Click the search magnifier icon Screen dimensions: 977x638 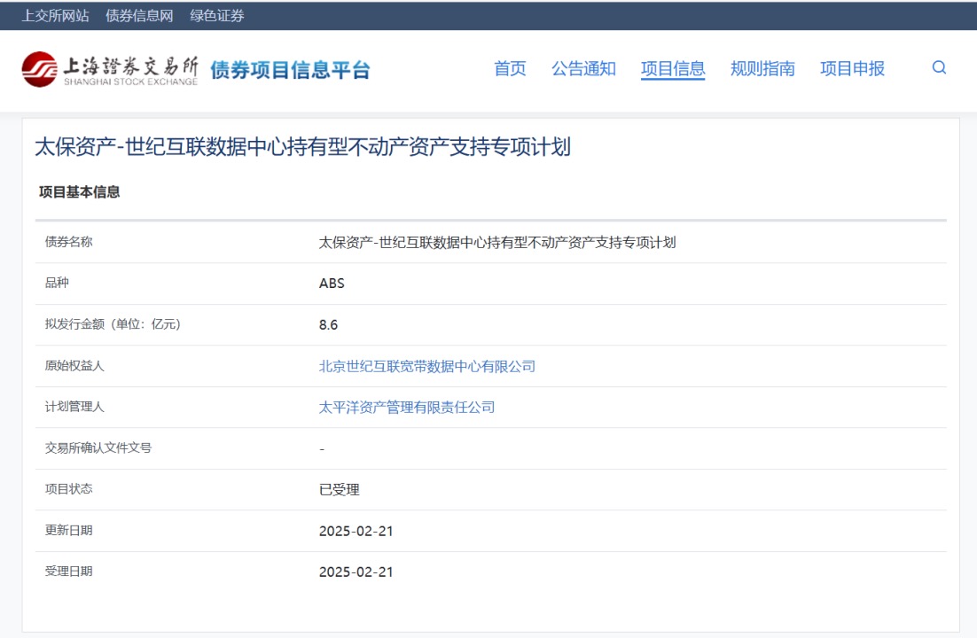(x=939, y=67)
